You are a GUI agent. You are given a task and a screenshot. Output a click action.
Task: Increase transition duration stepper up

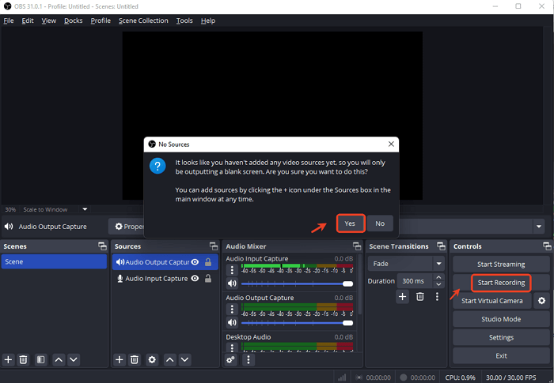tap(438, 277)
